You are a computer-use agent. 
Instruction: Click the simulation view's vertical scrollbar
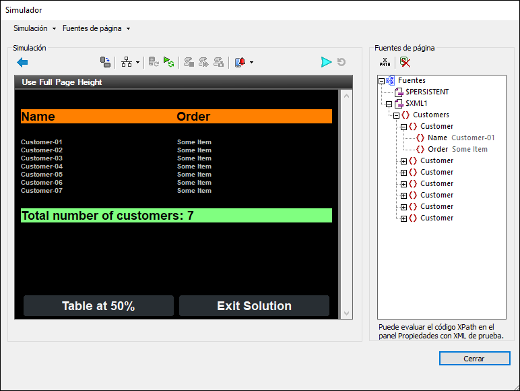point(348,202)
